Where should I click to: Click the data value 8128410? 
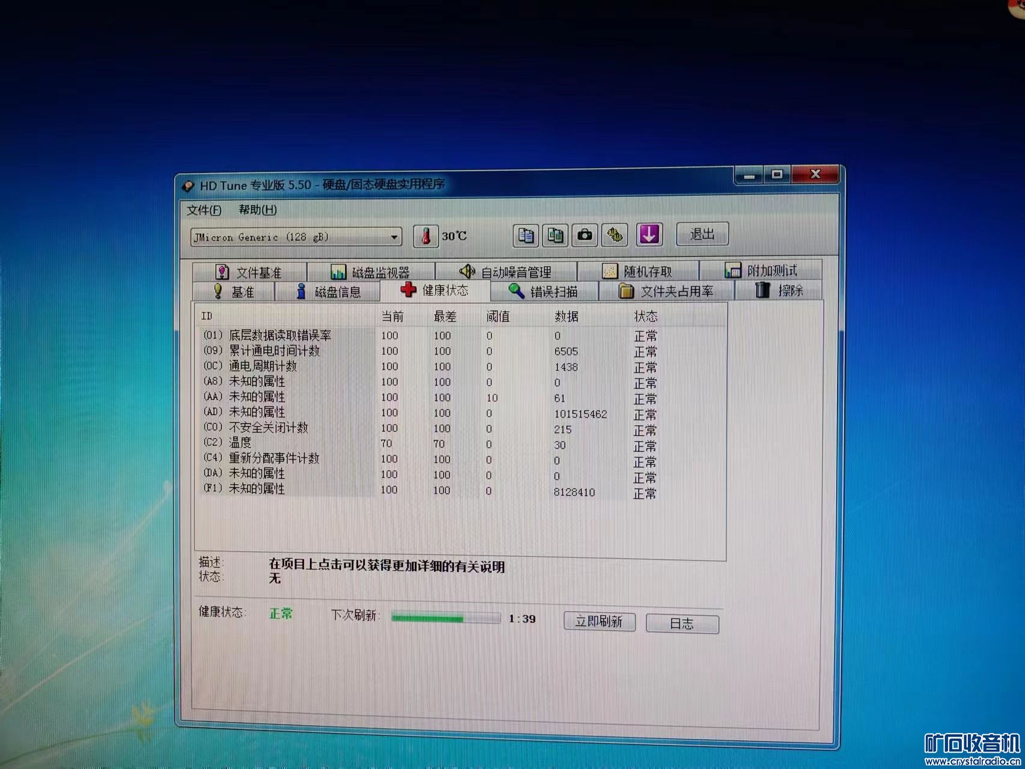click(574, 492)
